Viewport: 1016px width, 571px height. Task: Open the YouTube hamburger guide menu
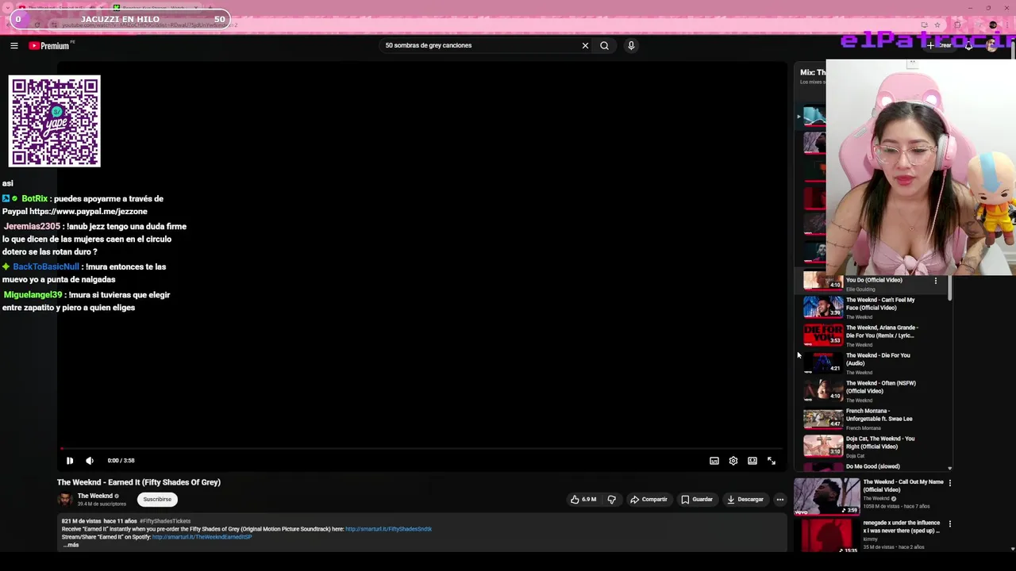click(x=14, y=46)
